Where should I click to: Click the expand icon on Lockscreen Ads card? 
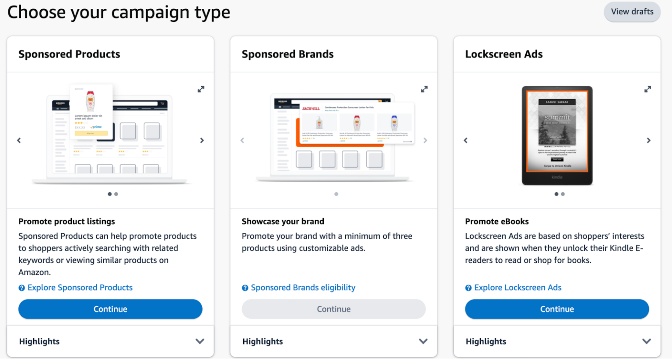(648, 89)
